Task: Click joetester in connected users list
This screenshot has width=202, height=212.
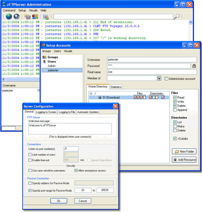Action: click(x=7, y=90)
